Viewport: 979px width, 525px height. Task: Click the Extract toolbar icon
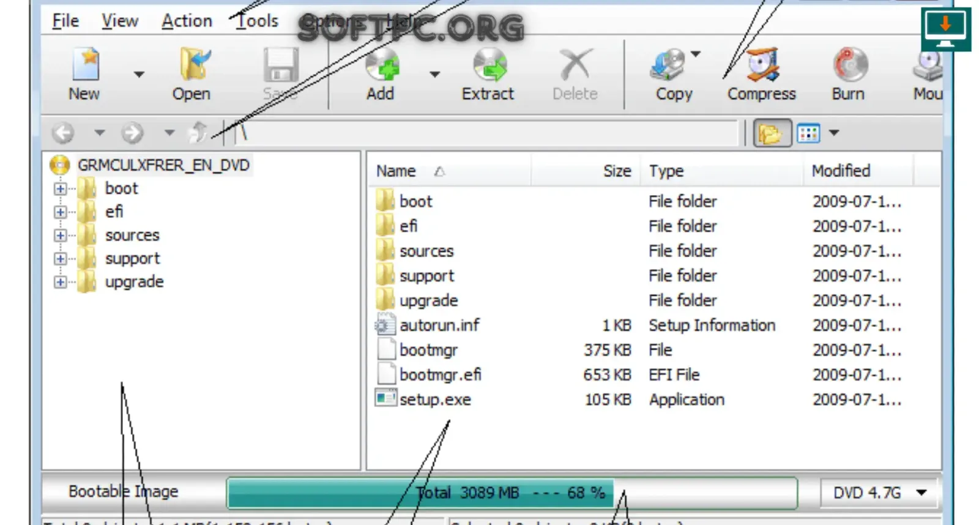pyautogui.click(x=489, y=65)
